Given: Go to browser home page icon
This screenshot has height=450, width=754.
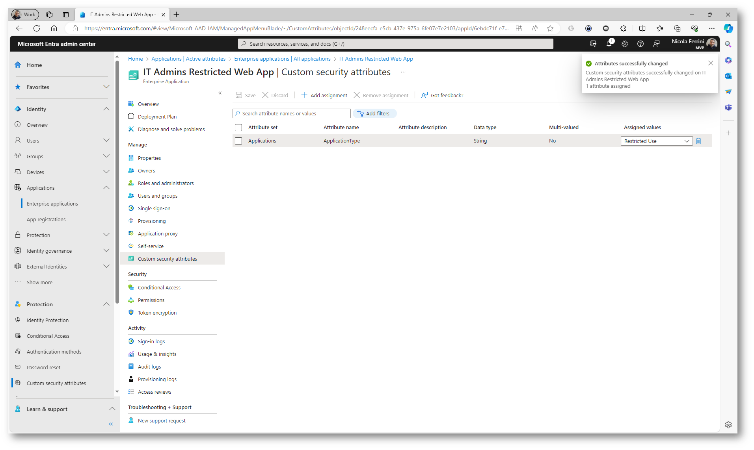Looking at the screenshot, I should click(54, 28).
